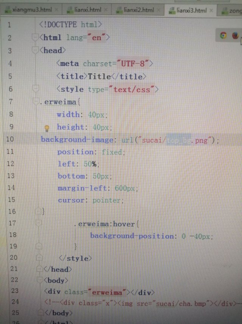The image size is (242, 324).
Task: Click the closing head tag on line 21
Action: (58, 269)
